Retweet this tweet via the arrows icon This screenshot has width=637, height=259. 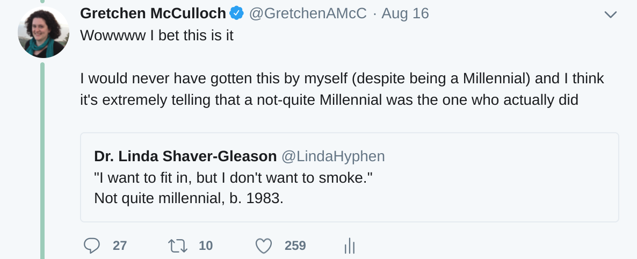(177, 246)
